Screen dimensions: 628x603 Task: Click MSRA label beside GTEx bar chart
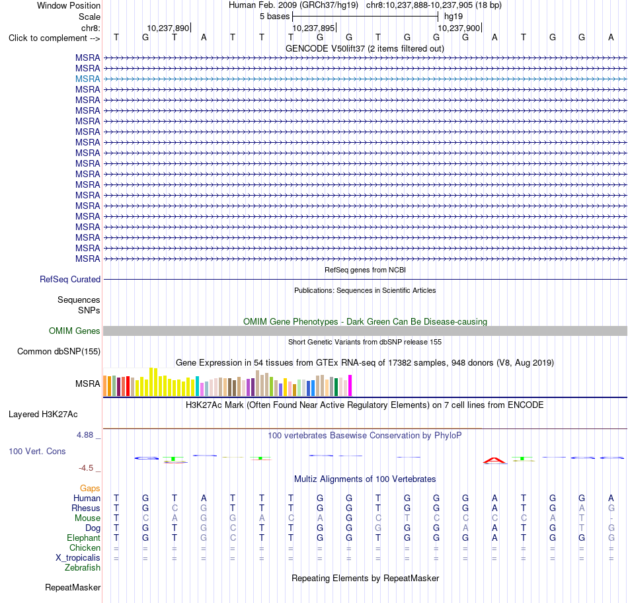88,384
